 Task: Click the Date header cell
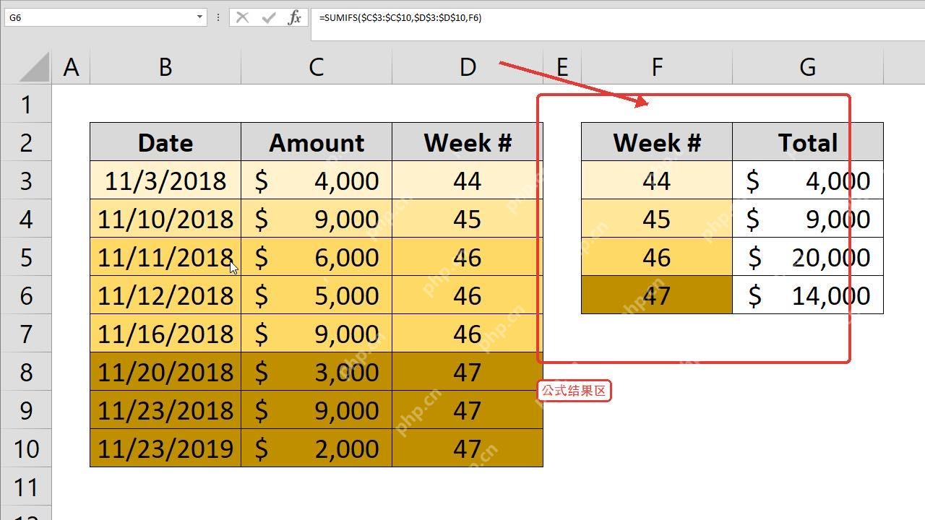click(165, 142)
